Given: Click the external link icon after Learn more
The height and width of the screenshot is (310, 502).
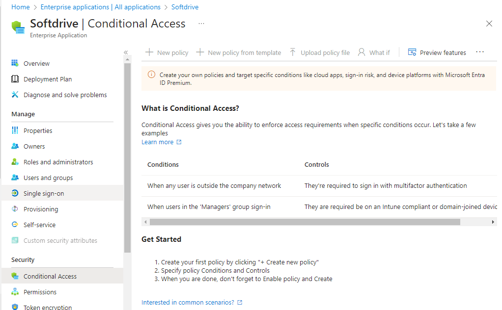Looking at the screenshot, I should pos(179,142).
